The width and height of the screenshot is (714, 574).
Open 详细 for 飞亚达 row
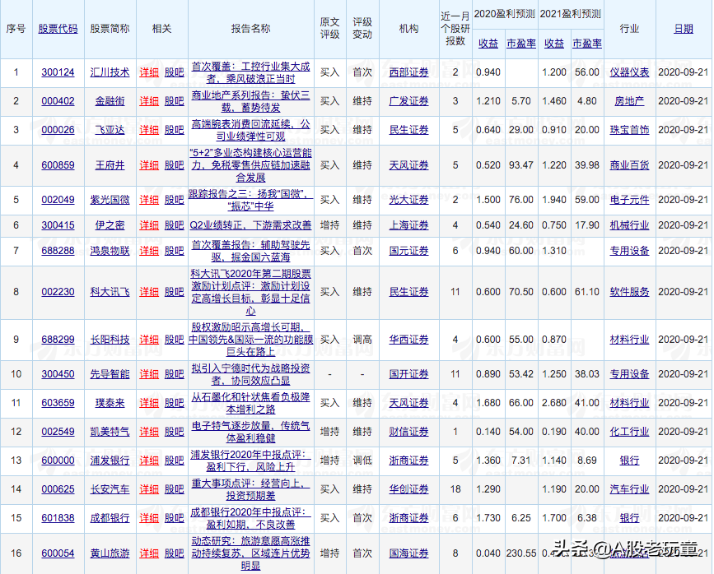click(x=149, y=130)
